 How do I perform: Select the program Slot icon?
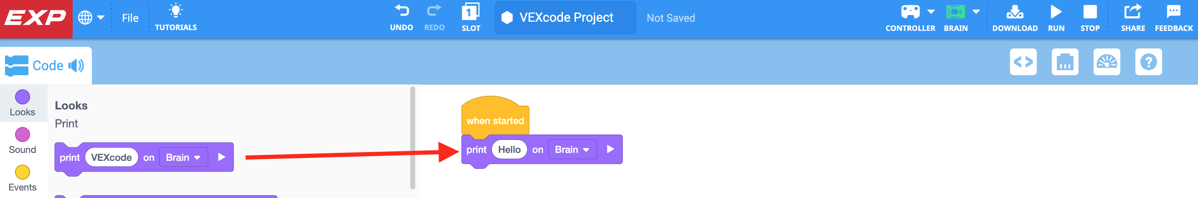click(x=471, y=12)
